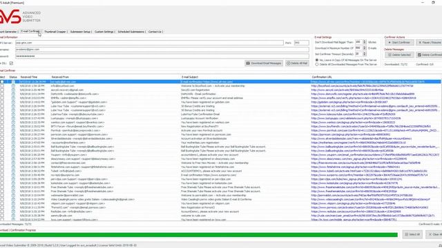The image size is (442, 248).
Task: Tick checkbox for the 1:58:18 PM email
Action: (2, 85)
